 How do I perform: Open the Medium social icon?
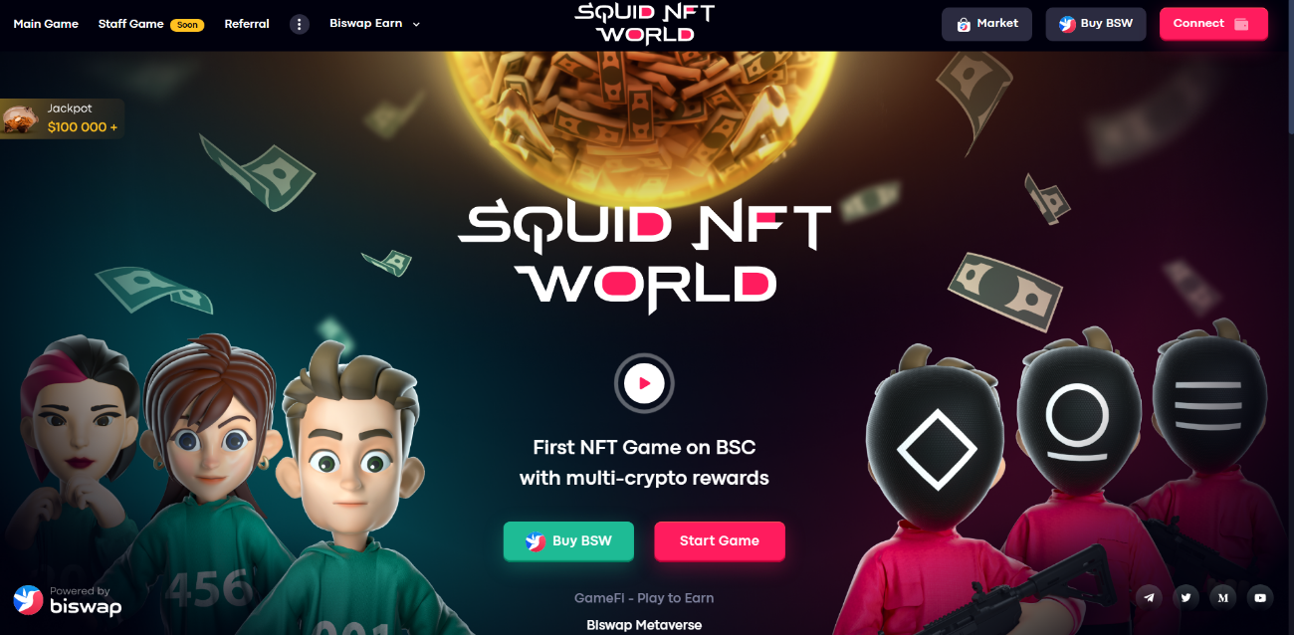tap(1222, 597)
